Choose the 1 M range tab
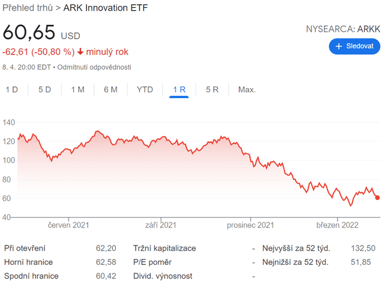The image size is (385, 285). 78,90
